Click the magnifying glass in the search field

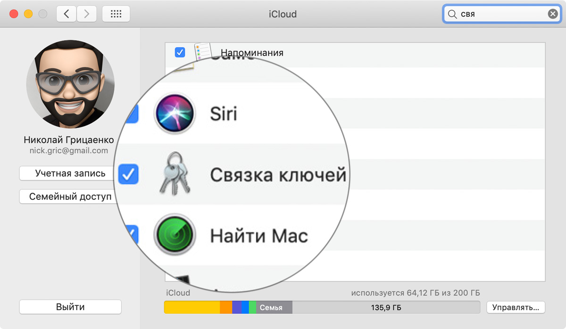(452, 14)
